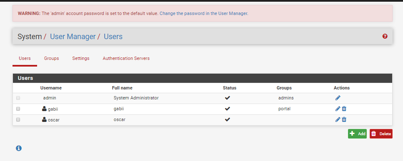Click pencil icon to edit oscar
Screen dimensions: 403x161
pyautogui.click(x=338, y=119)
